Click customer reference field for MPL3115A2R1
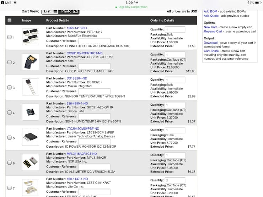The width and height of the screenshot is (263, 197). coord(95,167)
